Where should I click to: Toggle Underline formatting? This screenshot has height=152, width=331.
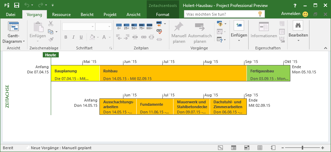tap(81, 37)
